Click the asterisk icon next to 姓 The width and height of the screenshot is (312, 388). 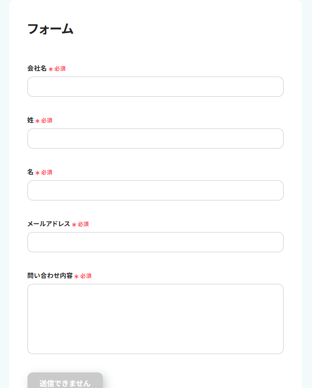point(38,121)
